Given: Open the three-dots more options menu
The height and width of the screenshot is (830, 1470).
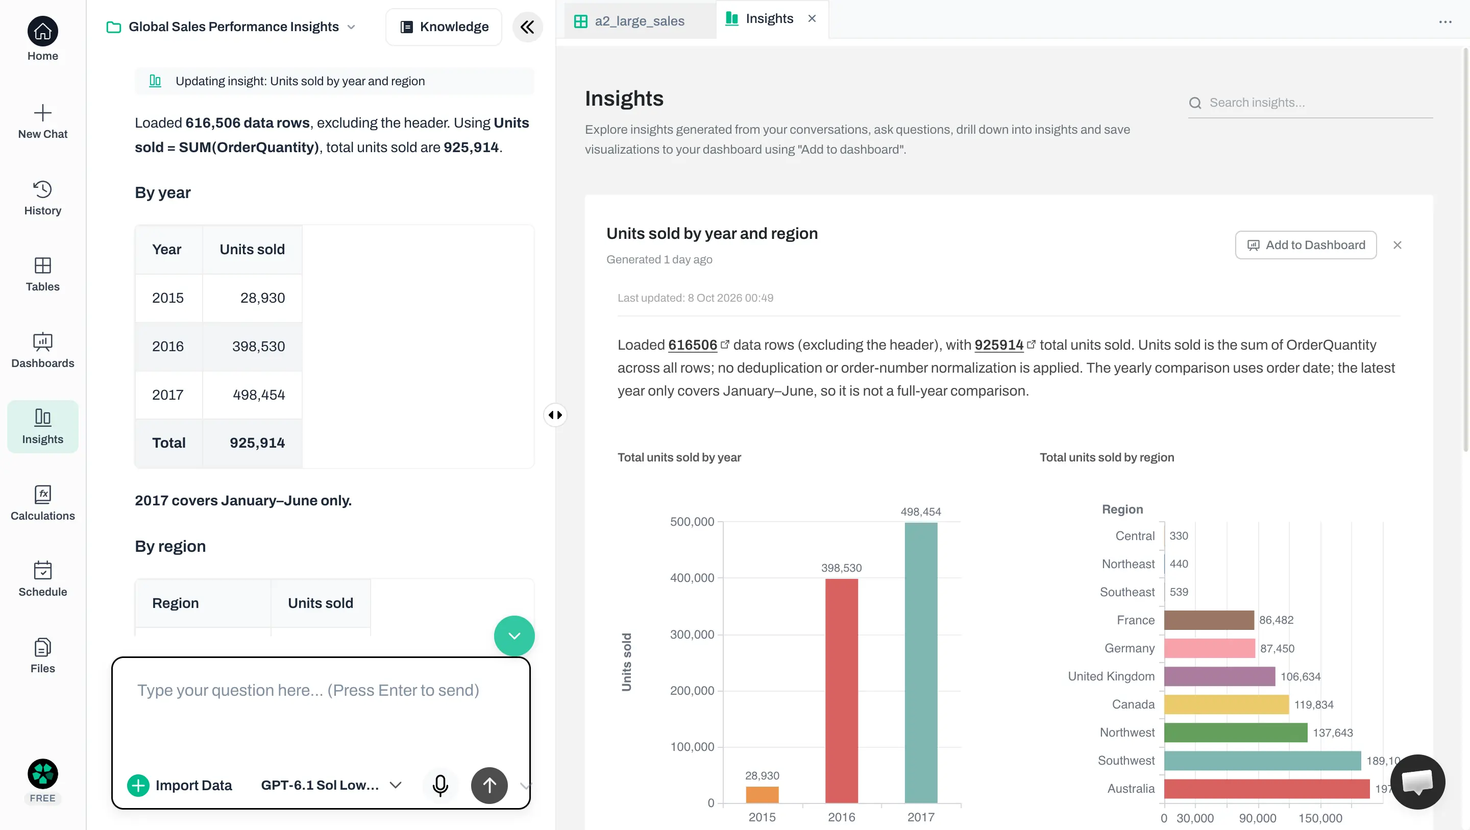Looking at the screenshot, I should 1445,21.
